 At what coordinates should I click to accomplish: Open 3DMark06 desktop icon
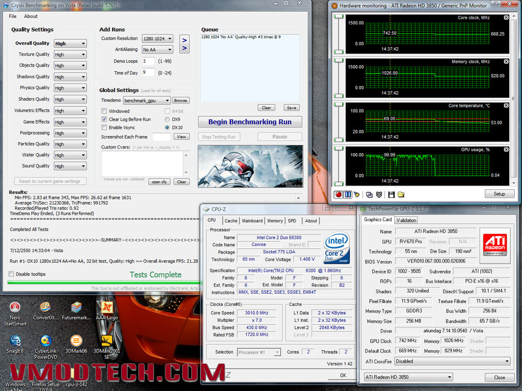tap(76, 344)
